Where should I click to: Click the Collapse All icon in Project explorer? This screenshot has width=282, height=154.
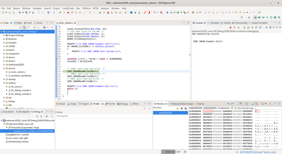click(21, 28)
